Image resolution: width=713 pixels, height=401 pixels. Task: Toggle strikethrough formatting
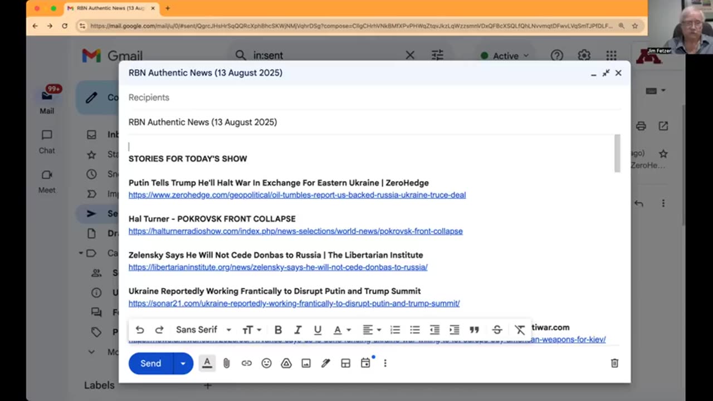point(497,330)
